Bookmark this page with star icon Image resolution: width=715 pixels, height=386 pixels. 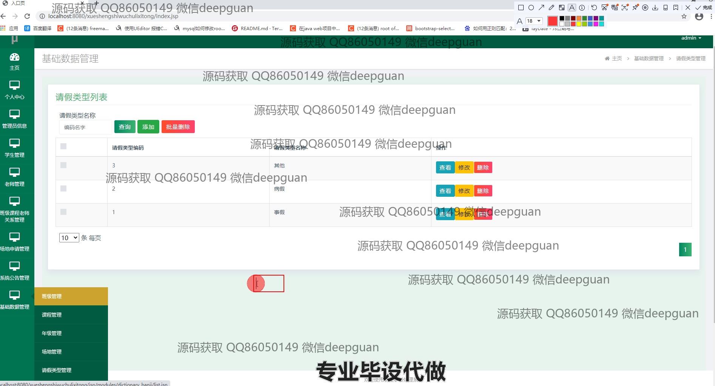coord(684,17)
